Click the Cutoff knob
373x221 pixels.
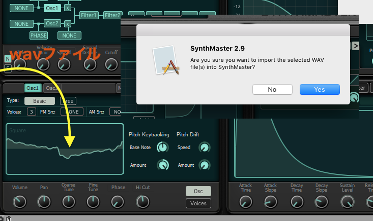(111, 64)
